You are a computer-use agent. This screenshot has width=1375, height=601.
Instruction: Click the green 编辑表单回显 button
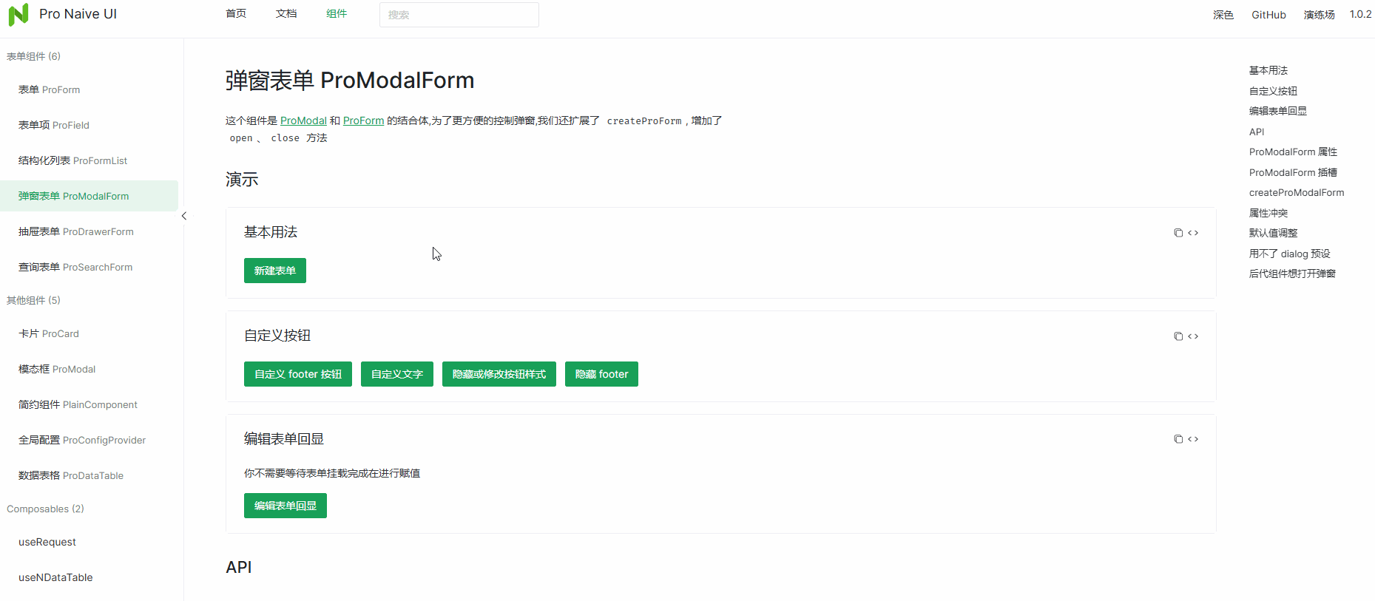(x=286, y=506)
